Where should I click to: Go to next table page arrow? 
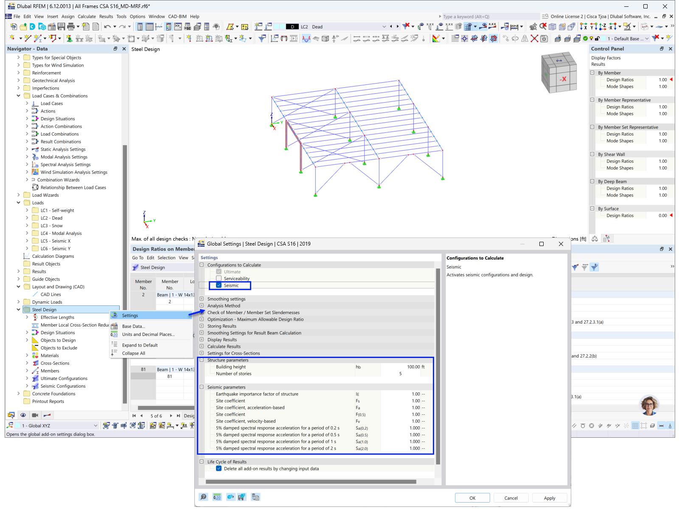click(x=171, y=416)
